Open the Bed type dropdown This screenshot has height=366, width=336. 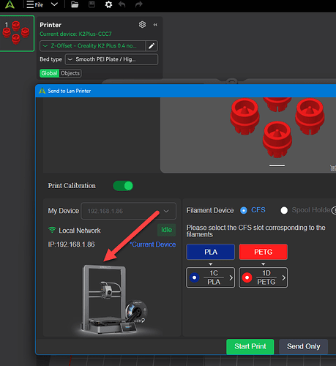[111, 59]
